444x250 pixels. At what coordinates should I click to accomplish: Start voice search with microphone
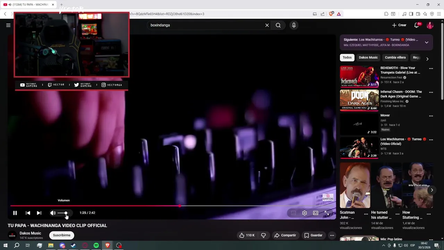click(294, 25)
